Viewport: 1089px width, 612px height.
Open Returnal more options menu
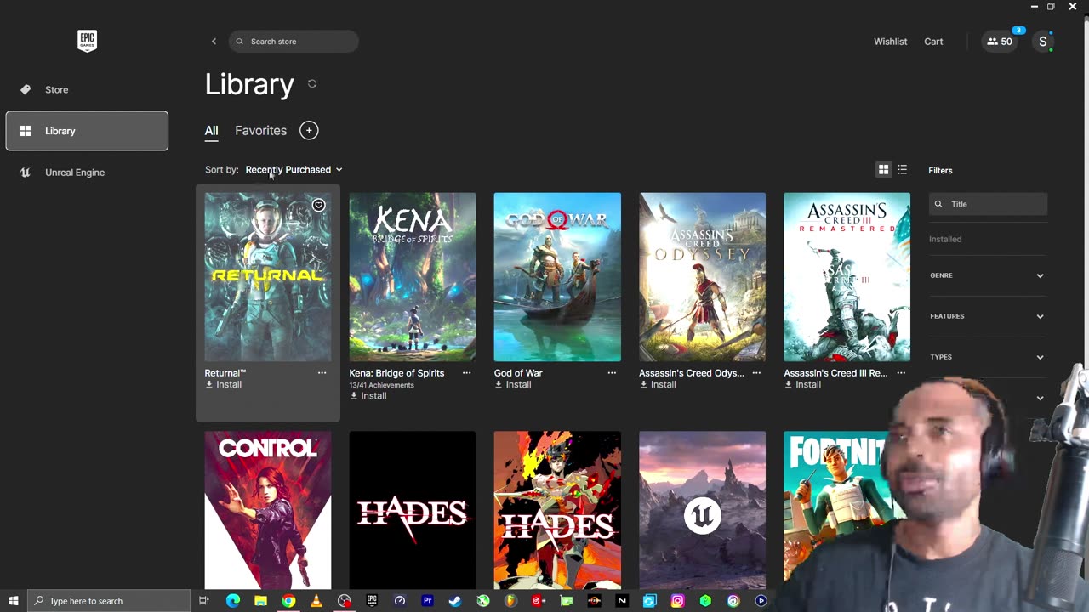click(322, 373)
